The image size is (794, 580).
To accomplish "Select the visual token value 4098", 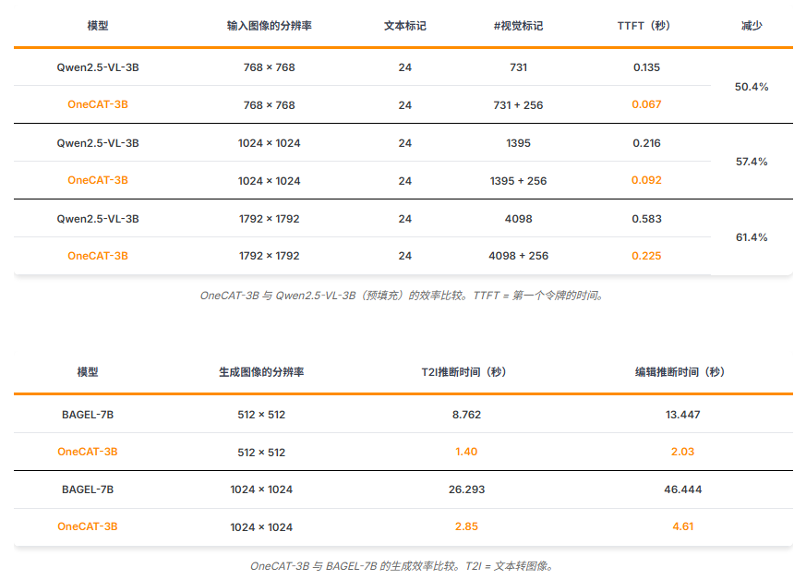I will pos(519,219).
